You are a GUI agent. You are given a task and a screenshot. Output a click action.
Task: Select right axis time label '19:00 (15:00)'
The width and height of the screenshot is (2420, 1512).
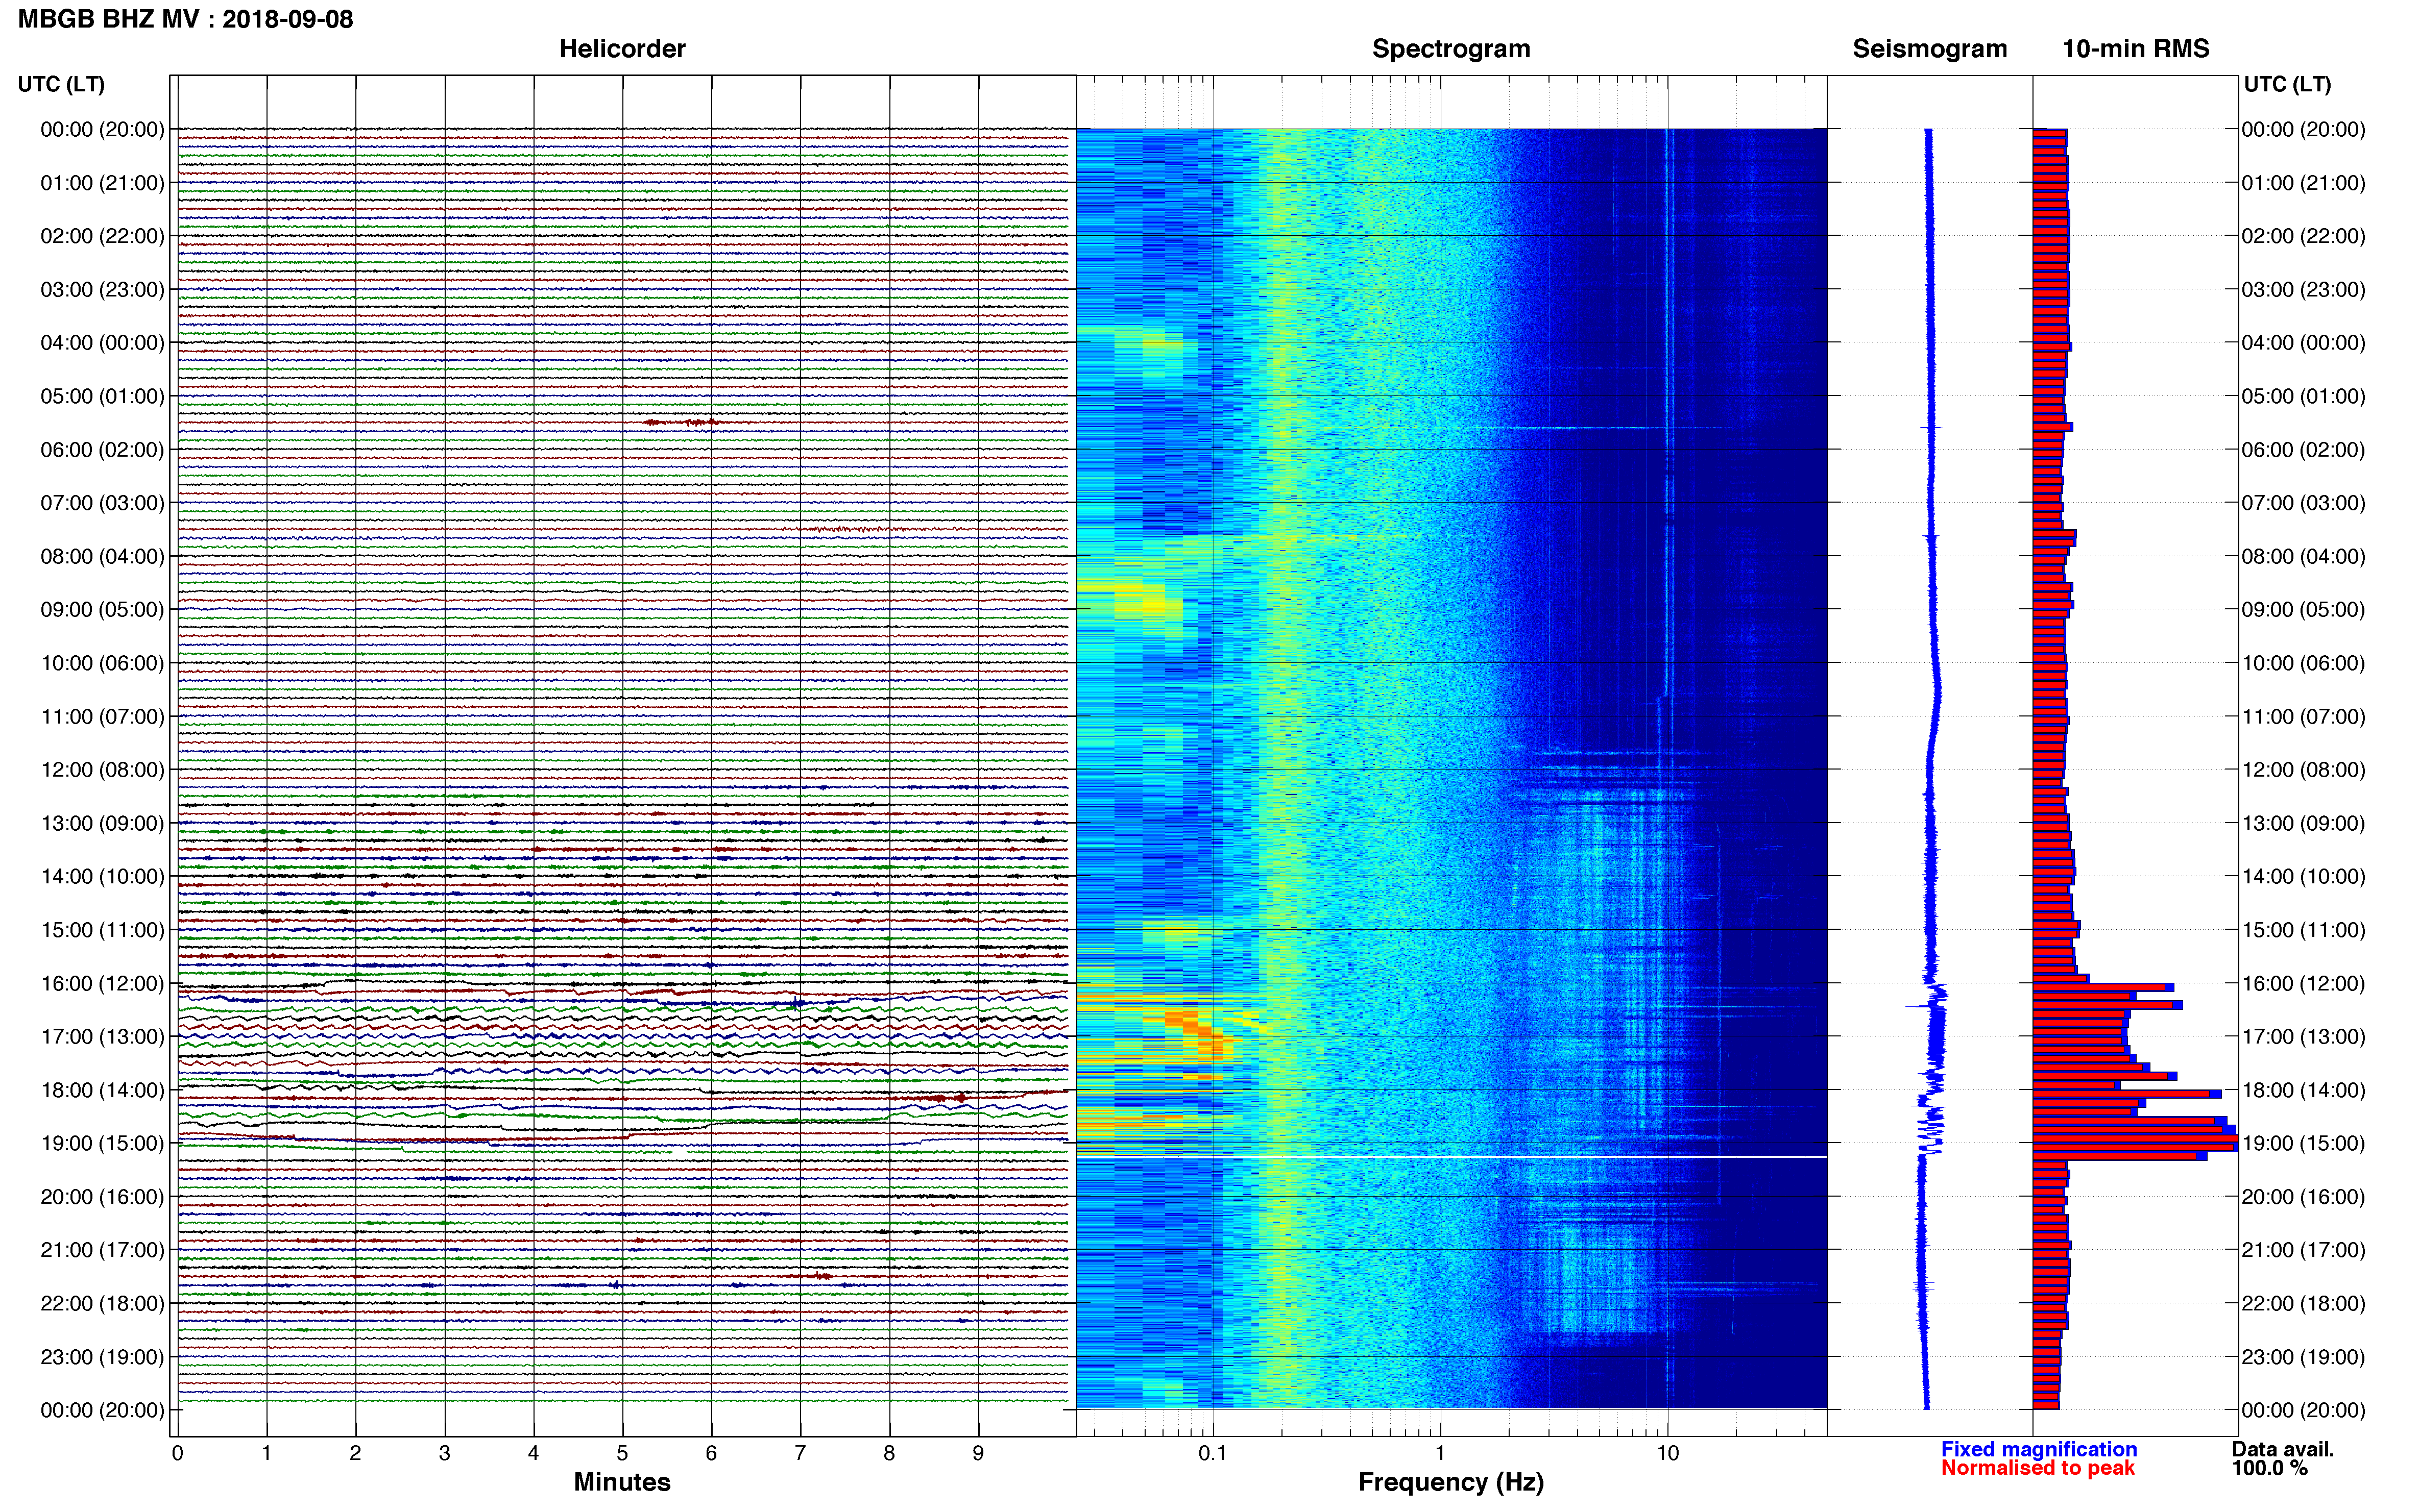pos(2304,1143)
